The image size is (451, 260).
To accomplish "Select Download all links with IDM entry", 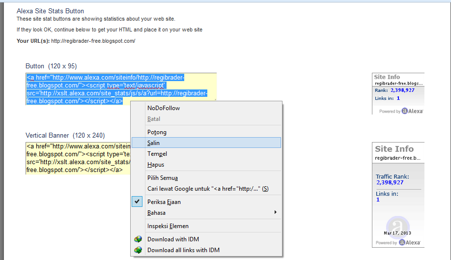I will [184, 250].
